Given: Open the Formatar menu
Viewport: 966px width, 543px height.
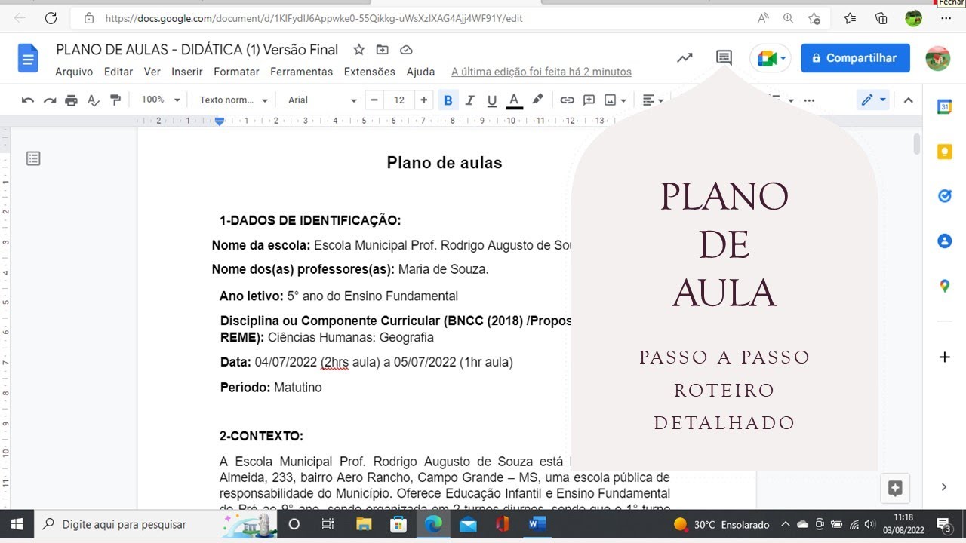Looking at the screenshot, I should 236,72.
